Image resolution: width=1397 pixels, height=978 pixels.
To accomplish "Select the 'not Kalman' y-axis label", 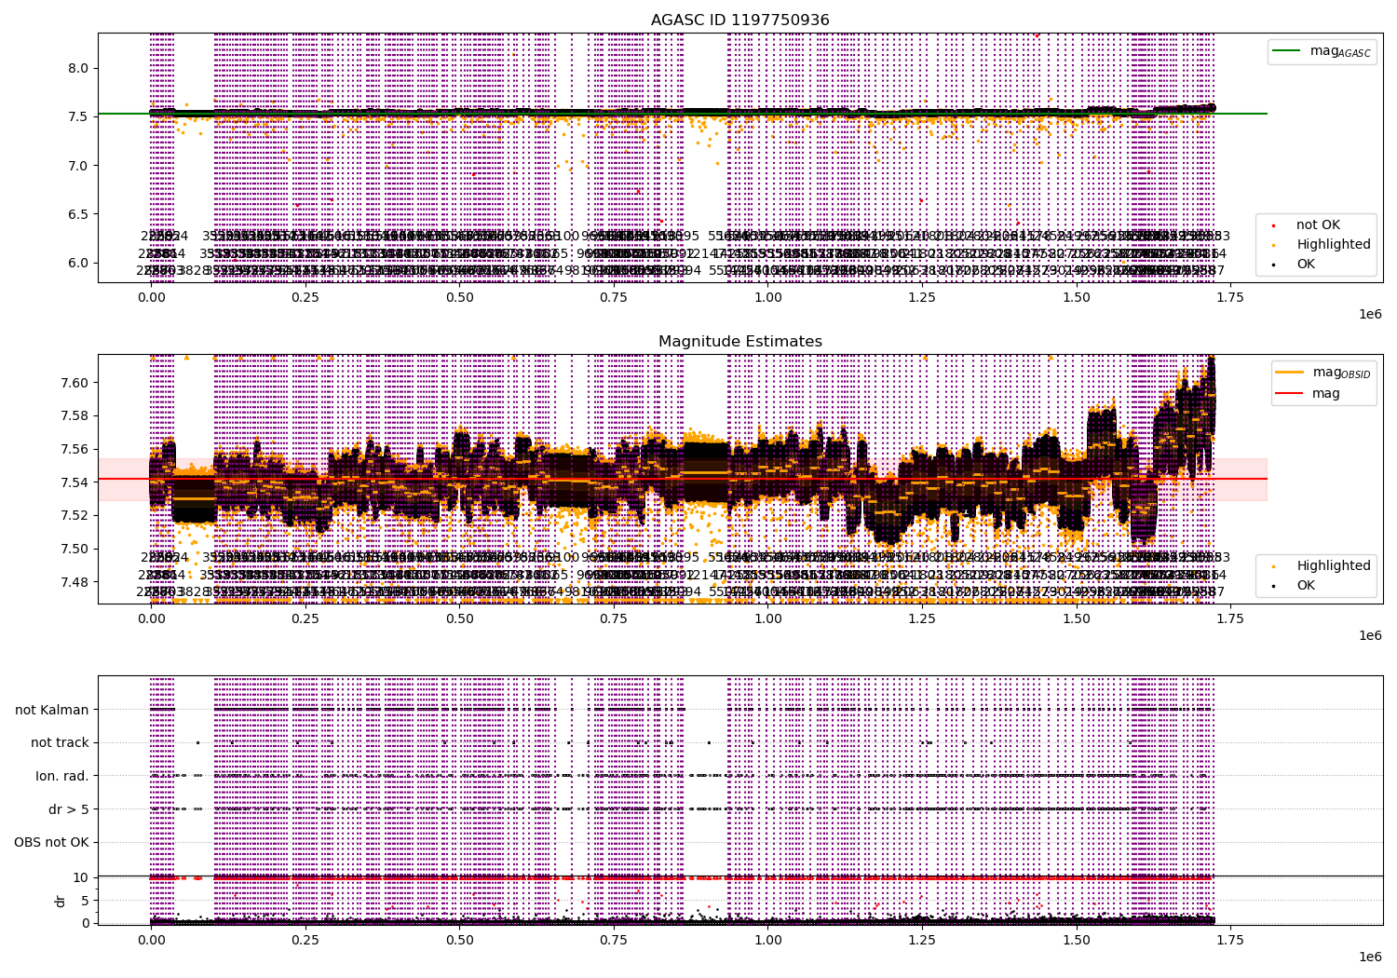I will coord(52,710).
